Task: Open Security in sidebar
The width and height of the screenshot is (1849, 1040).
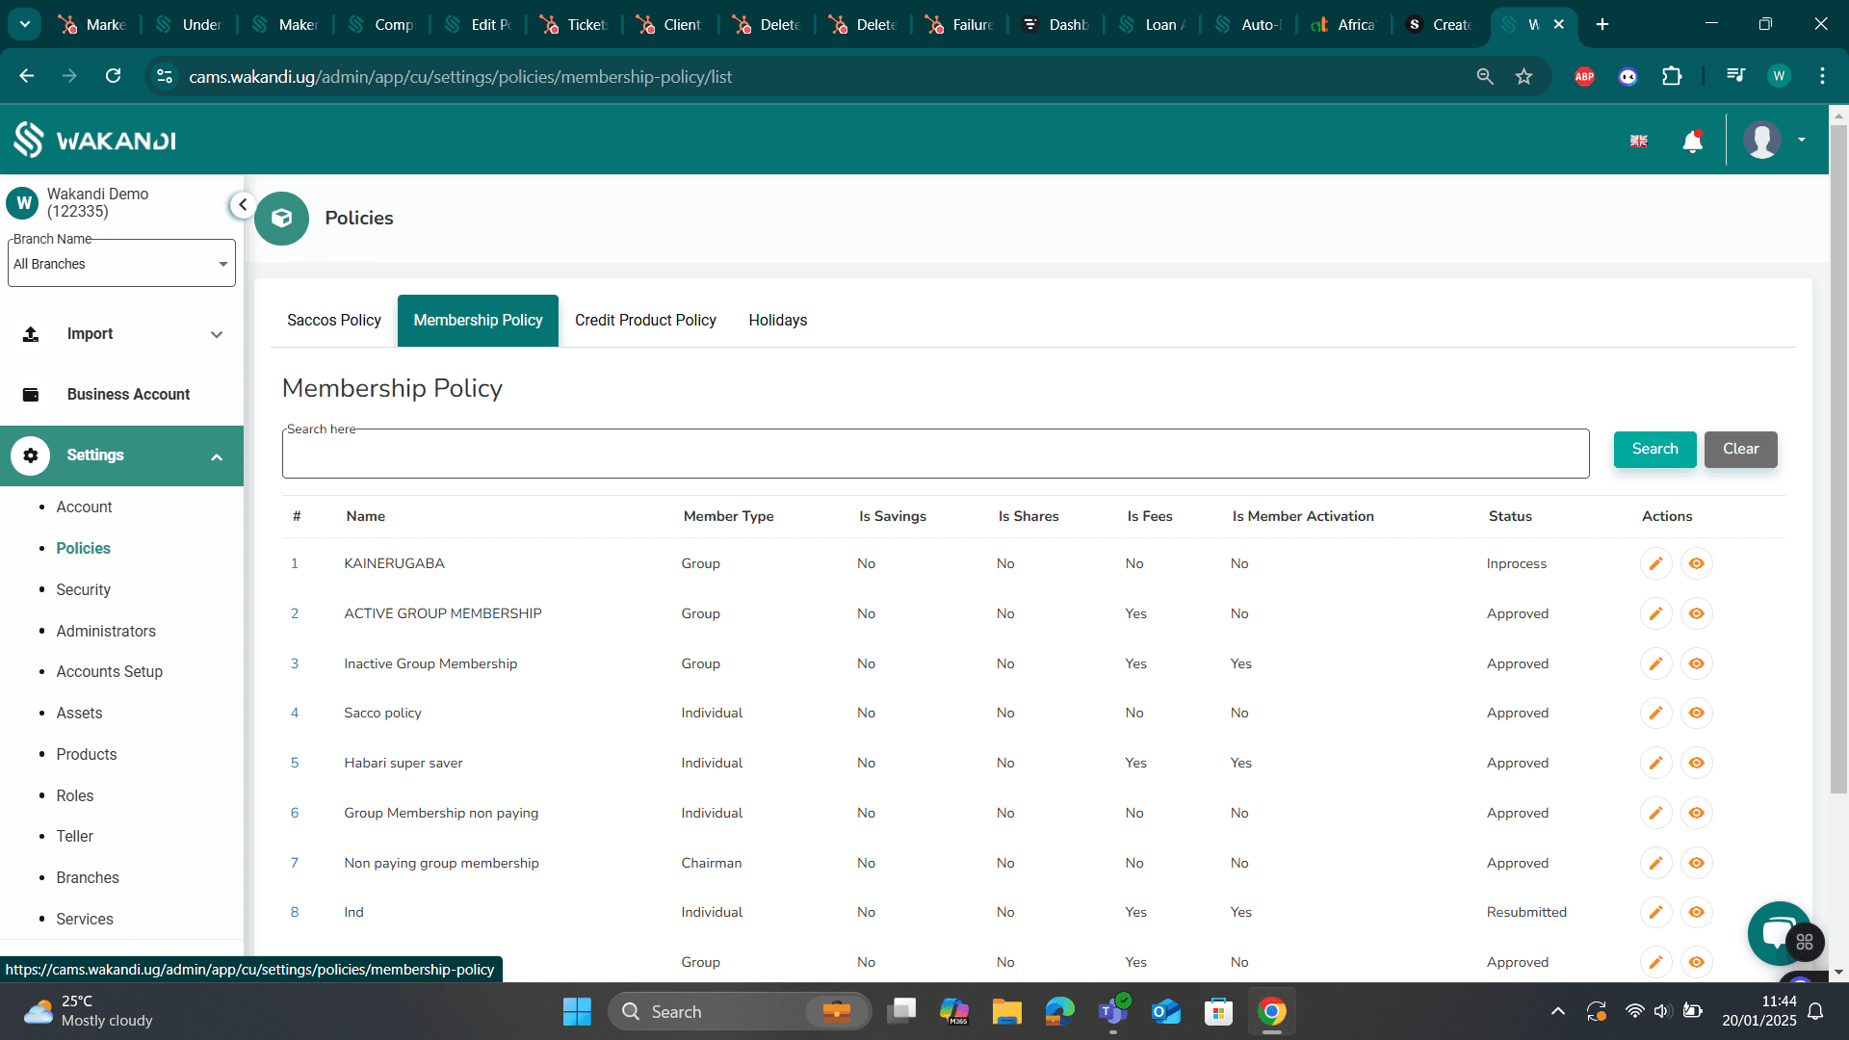Action: [83, 590]
